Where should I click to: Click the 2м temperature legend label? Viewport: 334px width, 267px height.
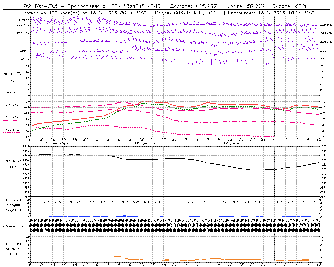click(12, 82)
